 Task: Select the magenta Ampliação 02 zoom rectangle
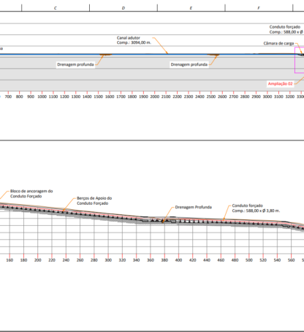[300, 60]
